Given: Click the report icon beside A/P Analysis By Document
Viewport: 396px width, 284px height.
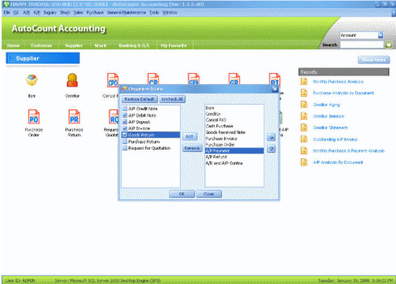Looking at the screenshot, I should point(304,162).
